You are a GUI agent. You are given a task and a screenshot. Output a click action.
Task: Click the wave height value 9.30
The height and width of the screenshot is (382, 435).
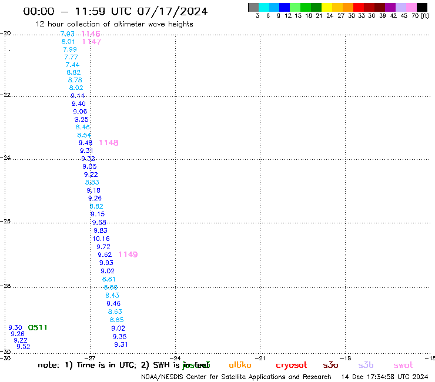pos(15,327)
